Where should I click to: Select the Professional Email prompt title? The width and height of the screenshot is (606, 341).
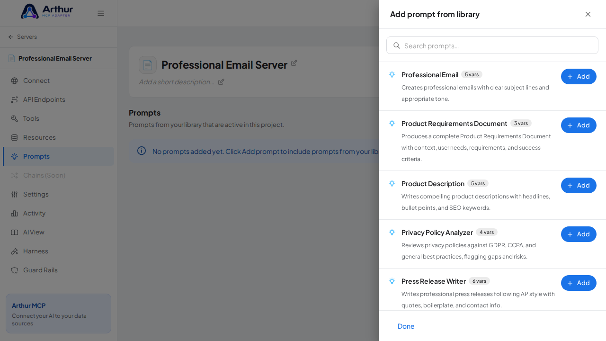click(430, 74)
